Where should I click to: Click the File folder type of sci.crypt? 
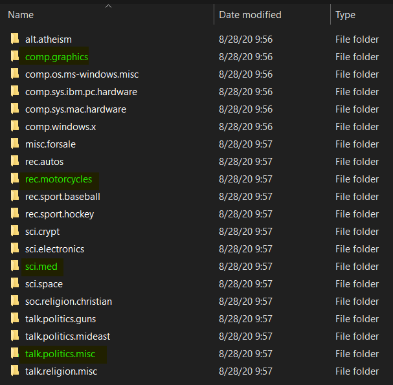click(x=357, y=232)
